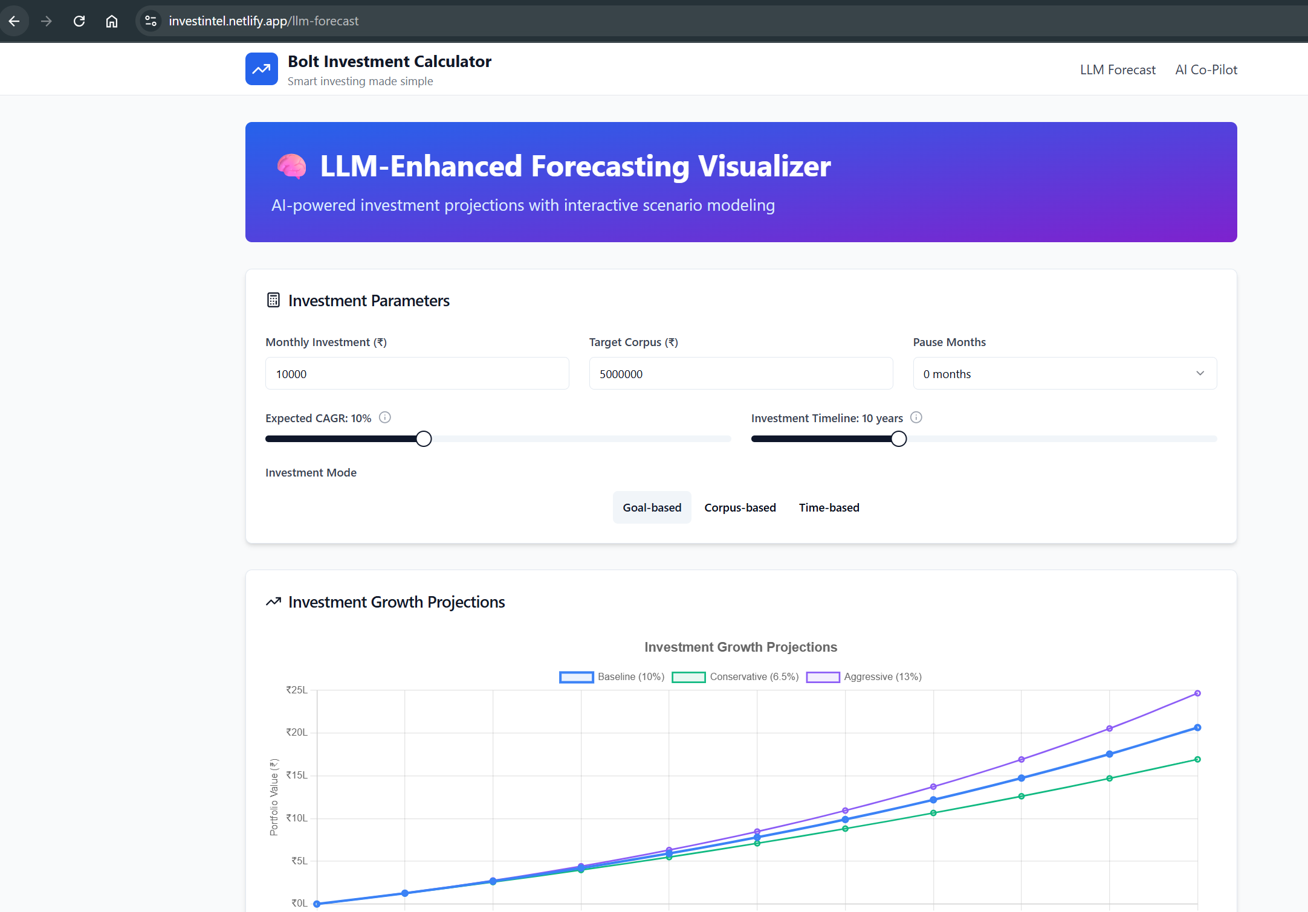The width and height of the screenshot is (1308, 912).
Task: Open the AI Co-Pilot nav link
Action: (x=1206, y=70)
